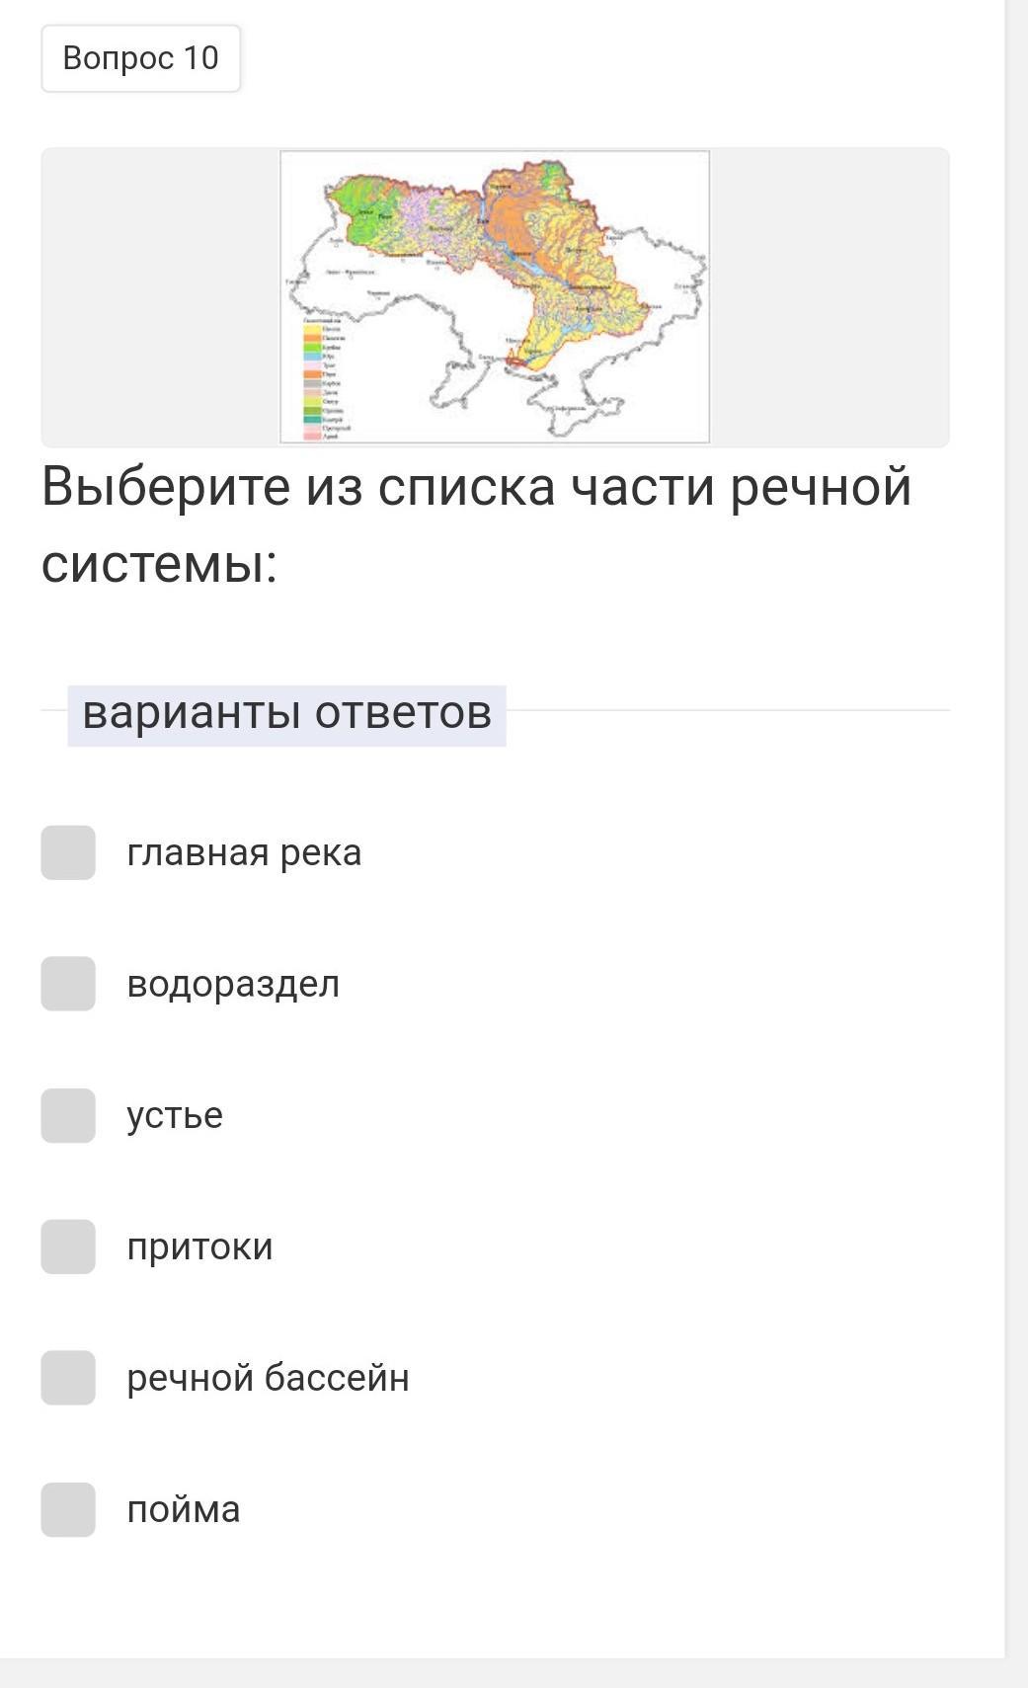Toggle the 'пойма' checkbox
Image resolution: width=1028 pixels, height=1688 pixels.
click(68, 1509)
